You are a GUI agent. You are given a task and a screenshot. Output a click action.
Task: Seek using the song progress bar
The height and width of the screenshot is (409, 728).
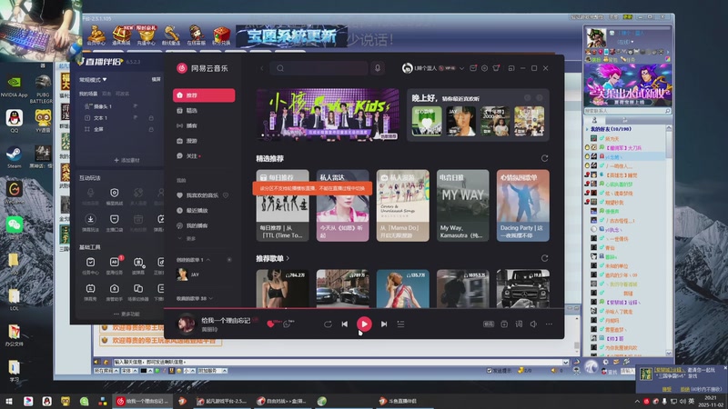coord(364,308)
